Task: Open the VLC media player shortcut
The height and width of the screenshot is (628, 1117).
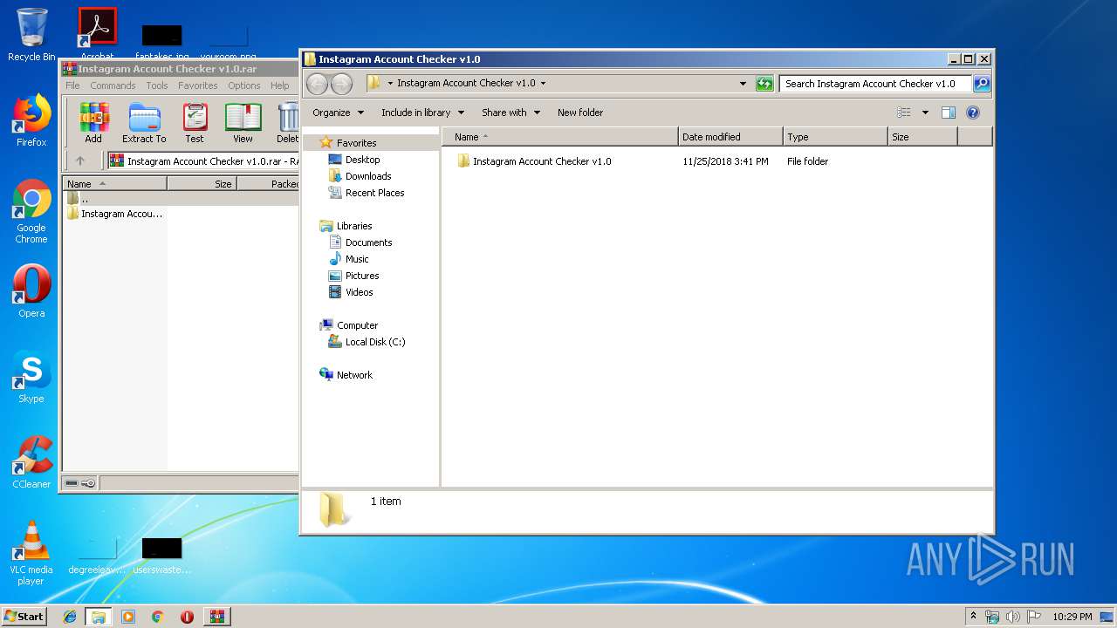Action: (x=31, y=553)
